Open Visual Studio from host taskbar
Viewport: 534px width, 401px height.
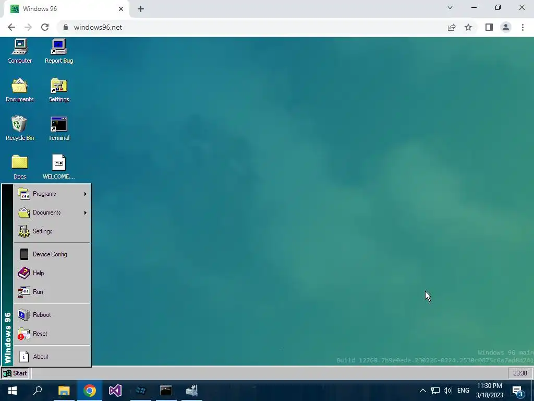[x=115, y=391]
